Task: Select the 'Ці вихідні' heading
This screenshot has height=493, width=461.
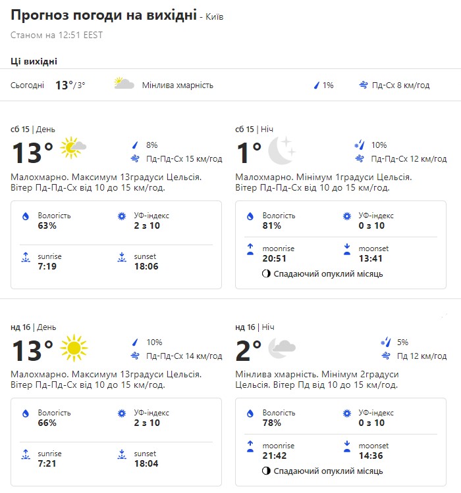Action: tap(34, 61)
